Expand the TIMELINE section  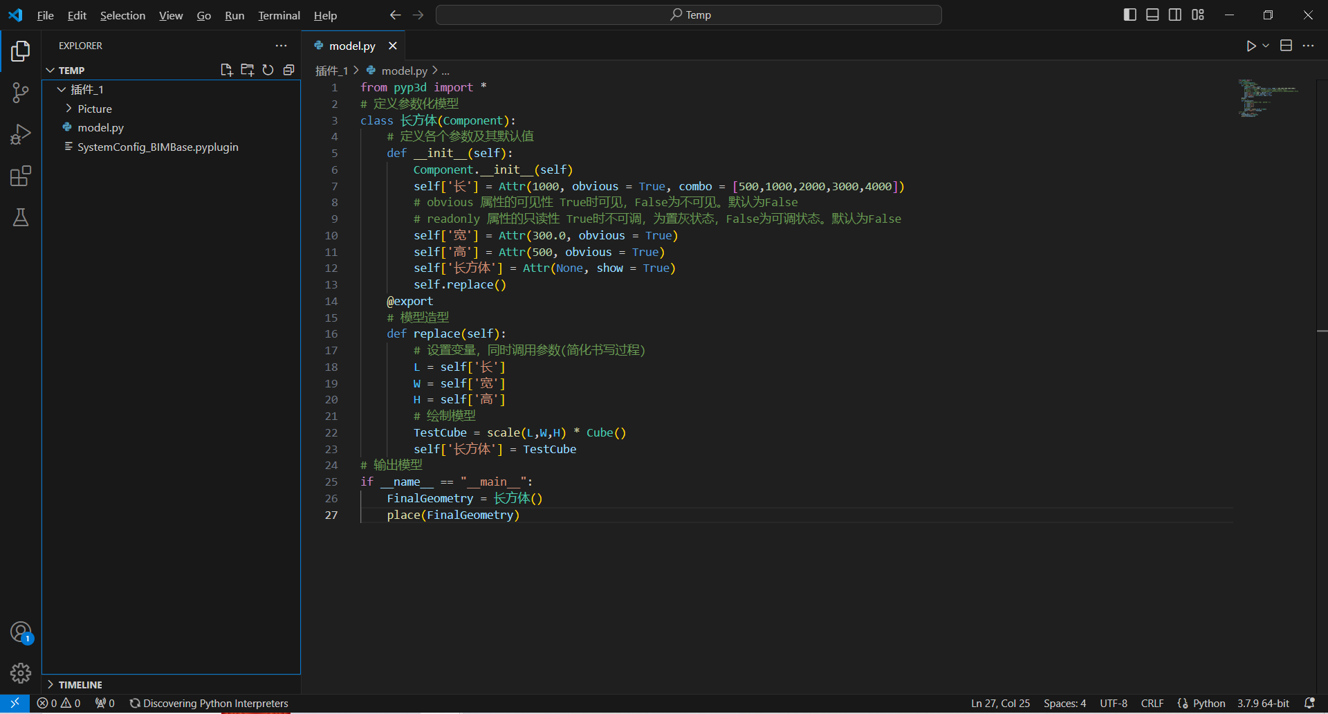(x=80, y=684)
